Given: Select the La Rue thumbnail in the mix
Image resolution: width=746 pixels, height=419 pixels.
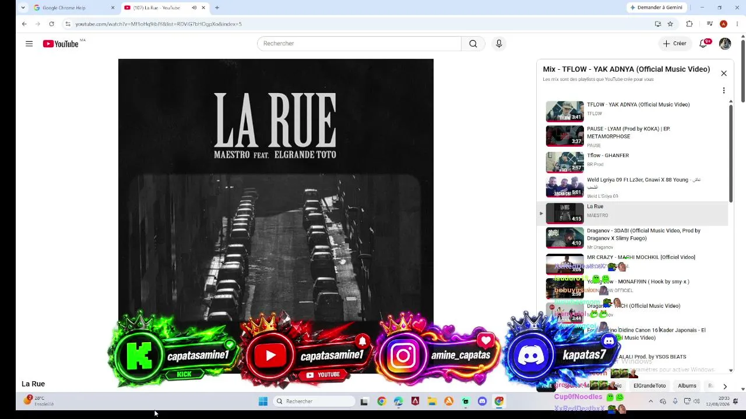Looking at the screenshot, I should (x=565, y=213).
